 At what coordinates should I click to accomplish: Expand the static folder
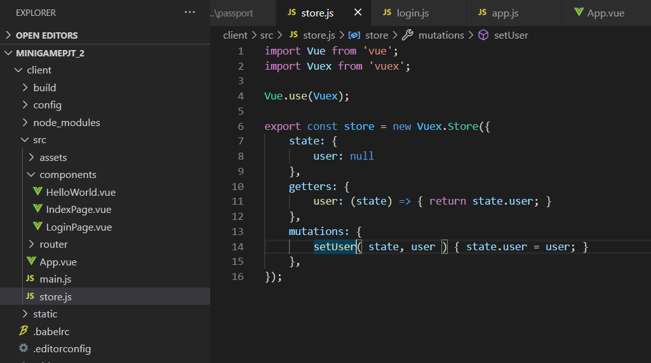(x=105, y=314)
